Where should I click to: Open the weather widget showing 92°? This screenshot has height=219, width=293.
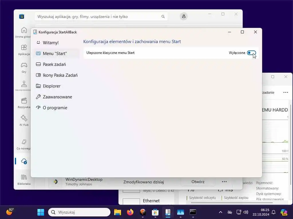(10, 212)
